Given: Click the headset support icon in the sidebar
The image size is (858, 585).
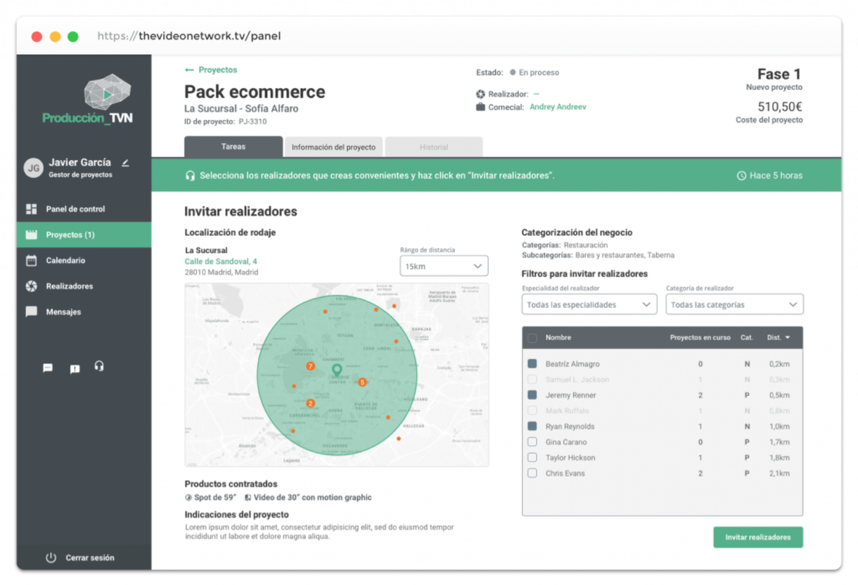Looking at the screenshot, I should [x=99, y=368].
